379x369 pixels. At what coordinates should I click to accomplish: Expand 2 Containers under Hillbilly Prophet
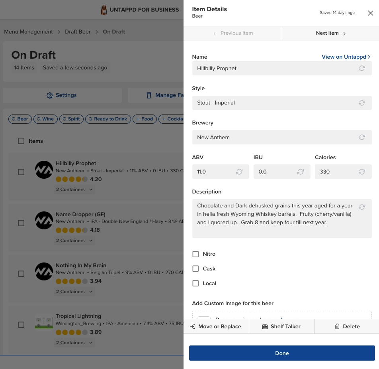74,189
